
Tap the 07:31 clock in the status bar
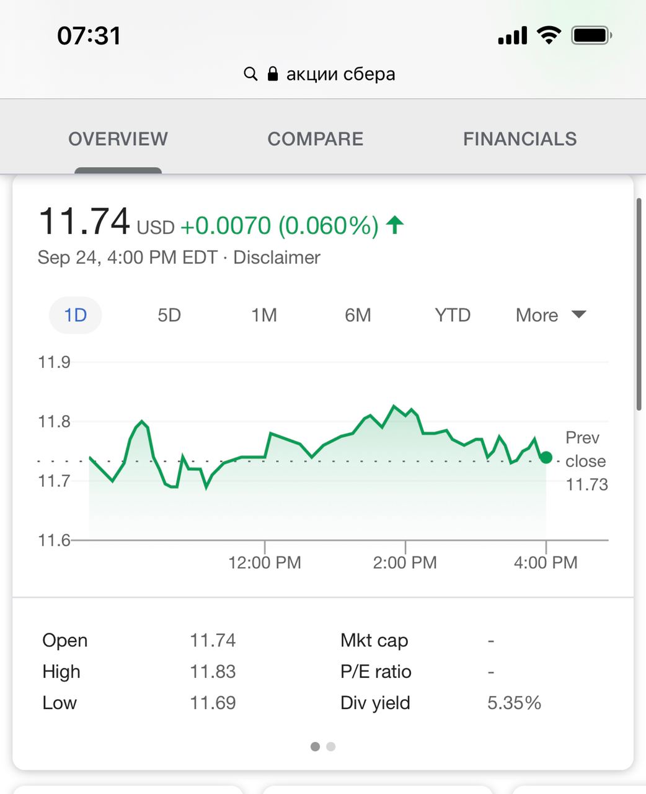pyautogui.click(x=89, y=36)
